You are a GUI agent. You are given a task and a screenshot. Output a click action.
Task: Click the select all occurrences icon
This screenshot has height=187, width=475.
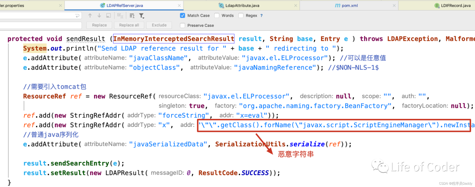(x=120, y=16)
